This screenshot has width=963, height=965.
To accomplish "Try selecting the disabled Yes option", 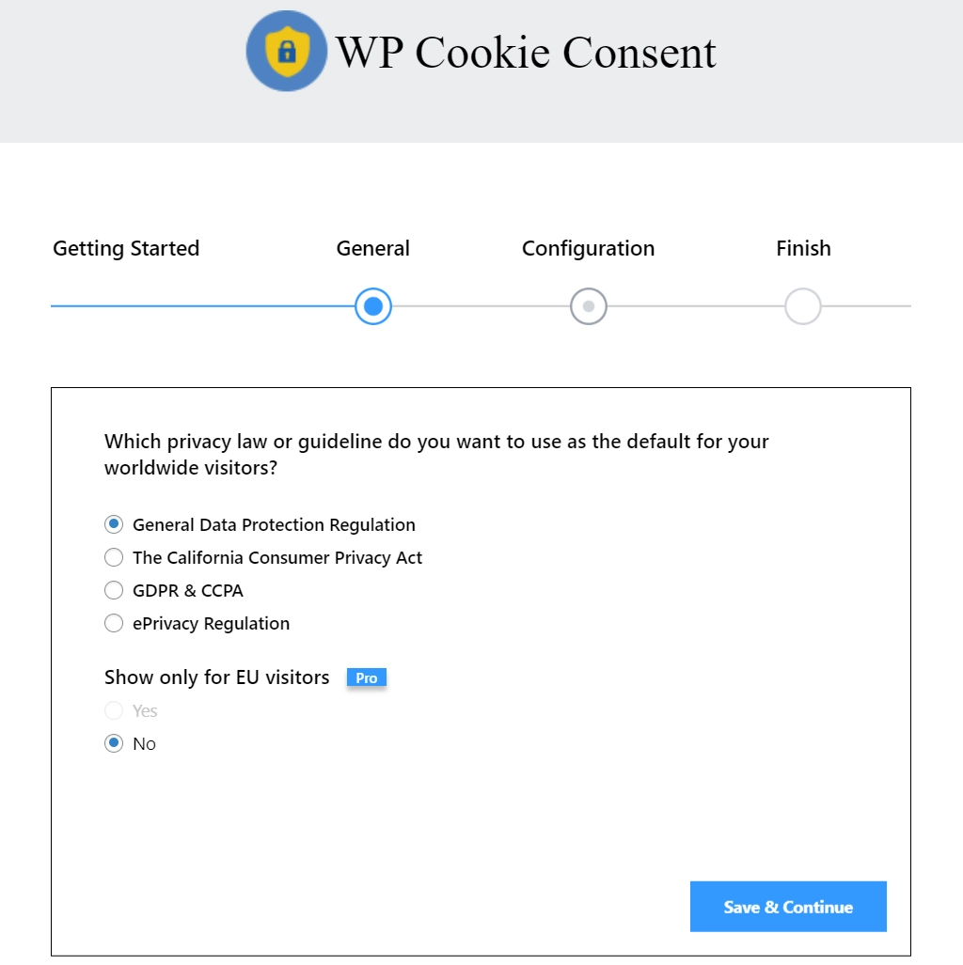I will click(x=114, y=710).
